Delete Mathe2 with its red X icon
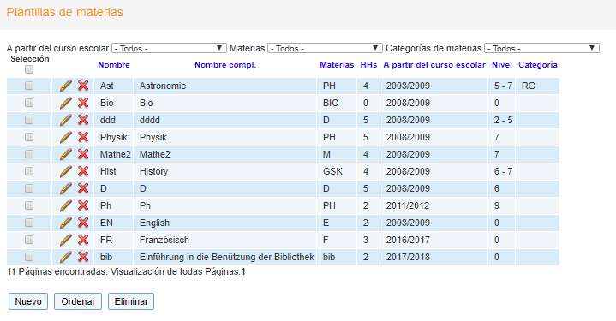The width and height of the screenshot is (616, 321). (x=83, y=154)
